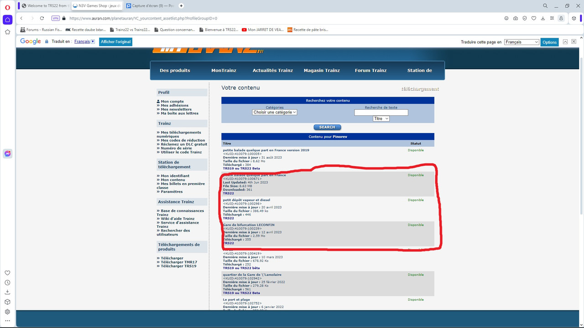Viewport: 584px width, 328px height.
Task: Open the Titre search-type dropdown
Action: 381,118
